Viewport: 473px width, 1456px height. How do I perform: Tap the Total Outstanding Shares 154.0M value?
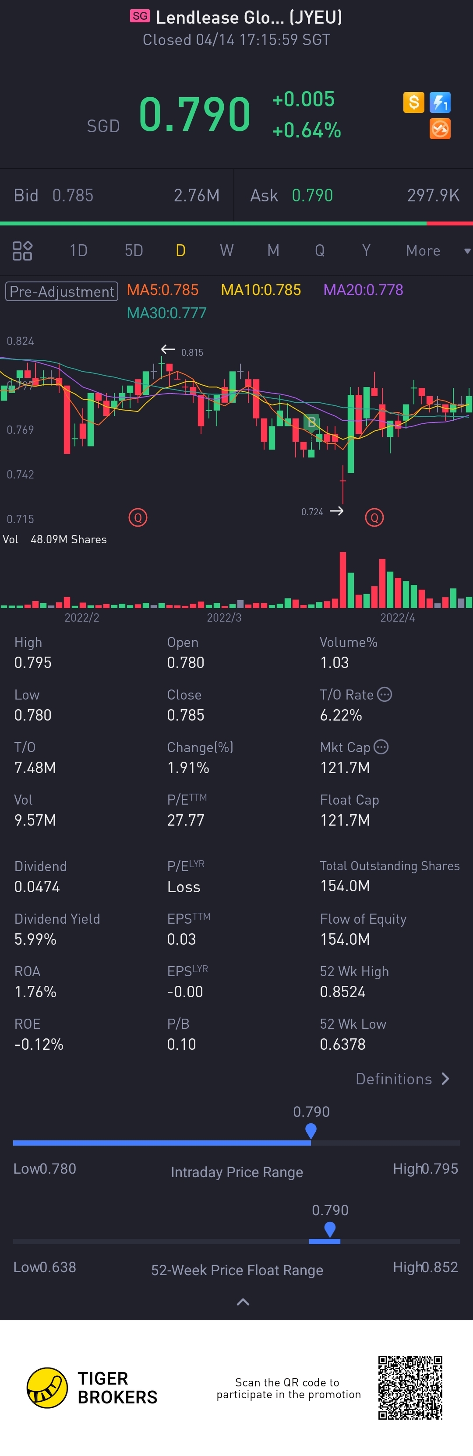point(345,886)
